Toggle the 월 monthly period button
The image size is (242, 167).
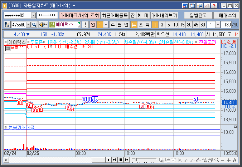[120, 25]
